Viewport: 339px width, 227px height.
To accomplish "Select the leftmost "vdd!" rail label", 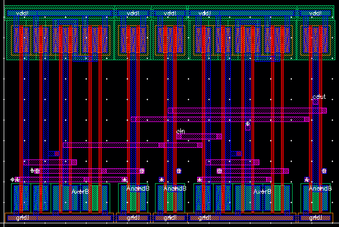I will tap(22, 13).
